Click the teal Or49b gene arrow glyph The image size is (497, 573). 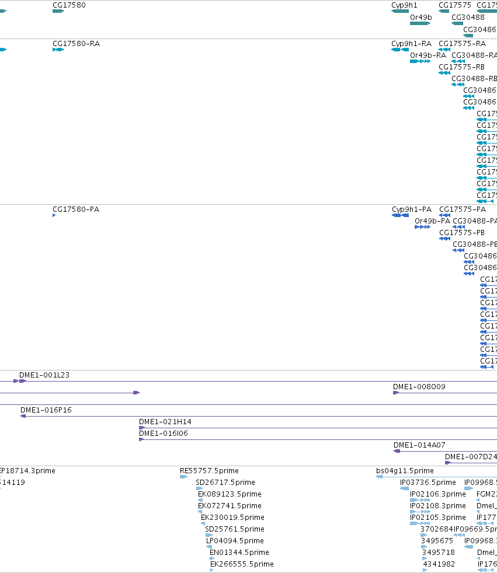pos(420,23)
